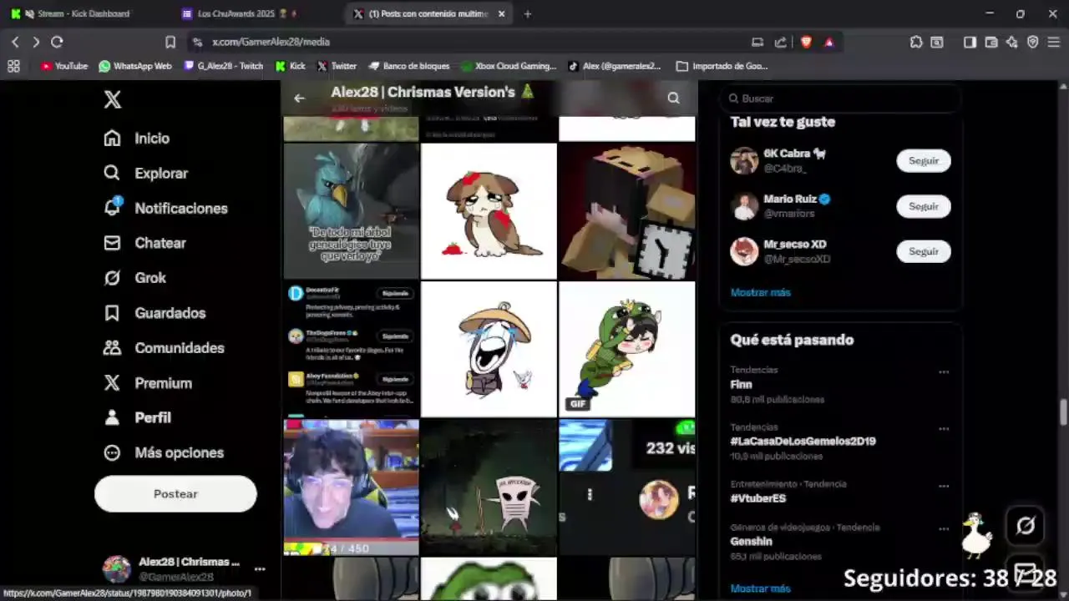Click Grok floating icon bottom right
Viewport: 1069px width, 601px height.
(1026, 525)
